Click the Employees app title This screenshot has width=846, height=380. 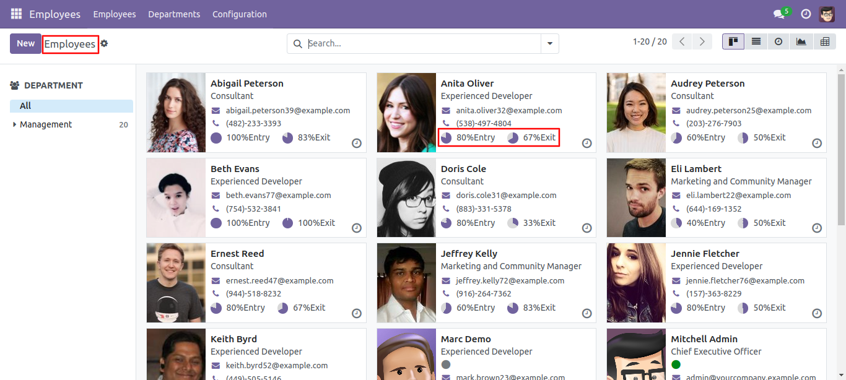click(55, 14)
